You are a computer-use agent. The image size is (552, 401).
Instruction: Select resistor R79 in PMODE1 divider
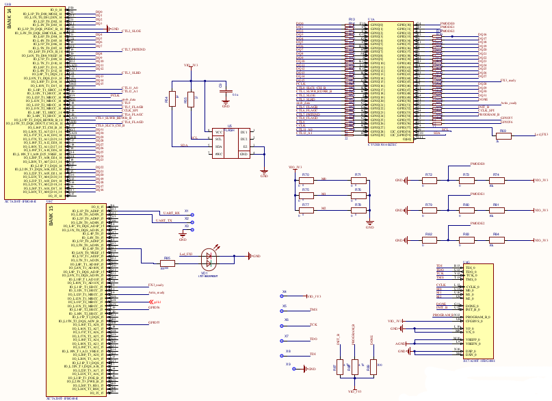click(x=429, y=211)
